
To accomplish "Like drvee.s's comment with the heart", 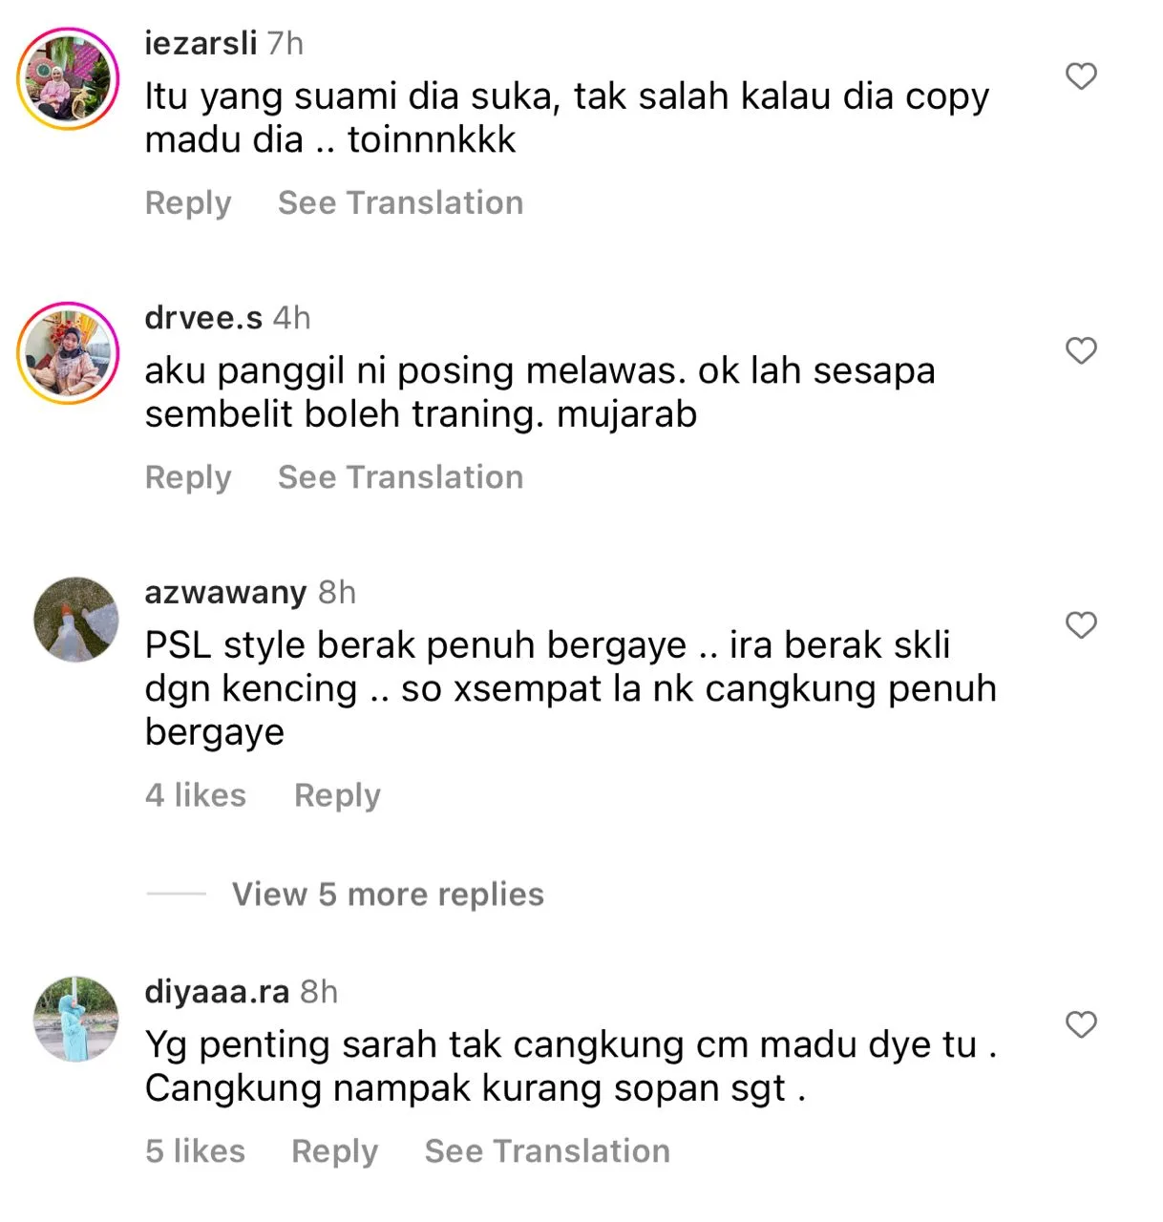I will 1081,350.
